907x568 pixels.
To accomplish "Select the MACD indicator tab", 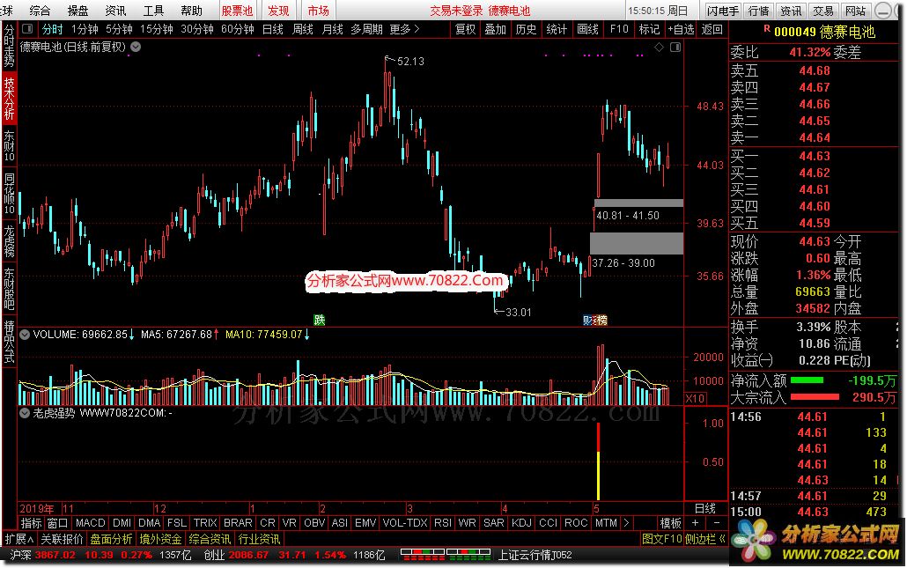I will tap(91, 523).
